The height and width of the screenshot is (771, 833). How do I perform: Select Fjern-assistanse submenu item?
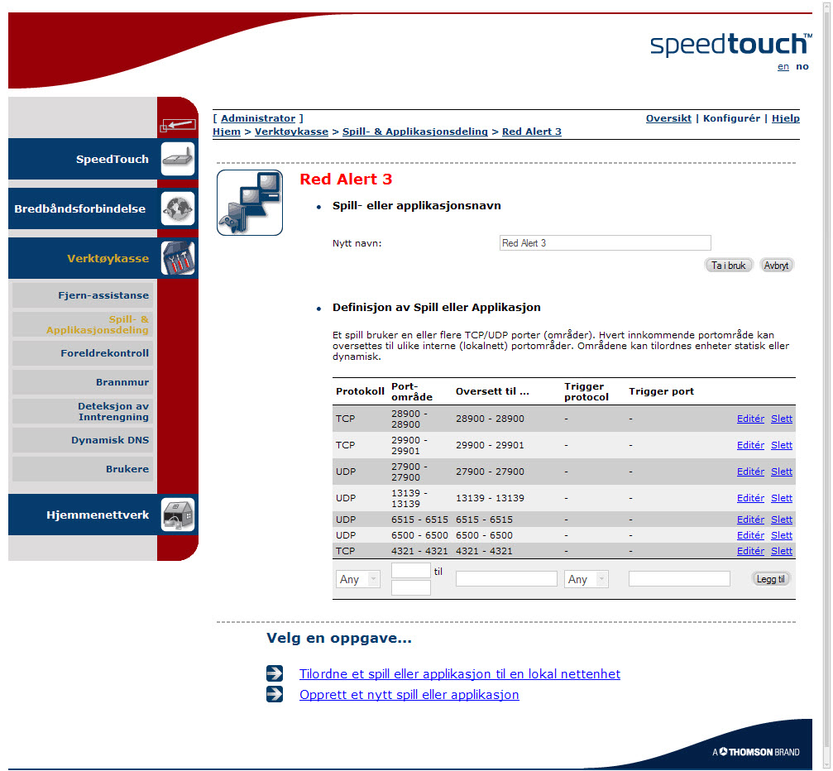pyautogui.click(x=83, y=295)
